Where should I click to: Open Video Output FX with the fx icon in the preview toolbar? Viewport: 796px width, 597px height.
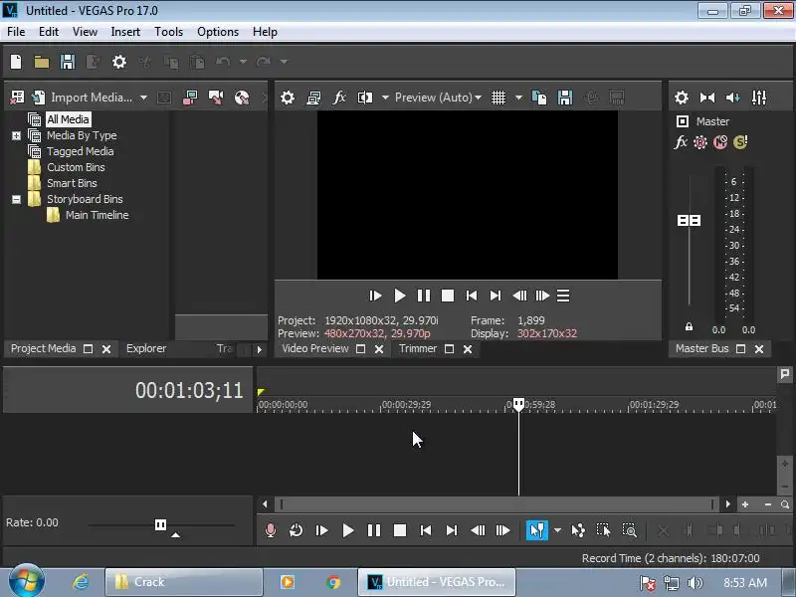tap(339, 98)
